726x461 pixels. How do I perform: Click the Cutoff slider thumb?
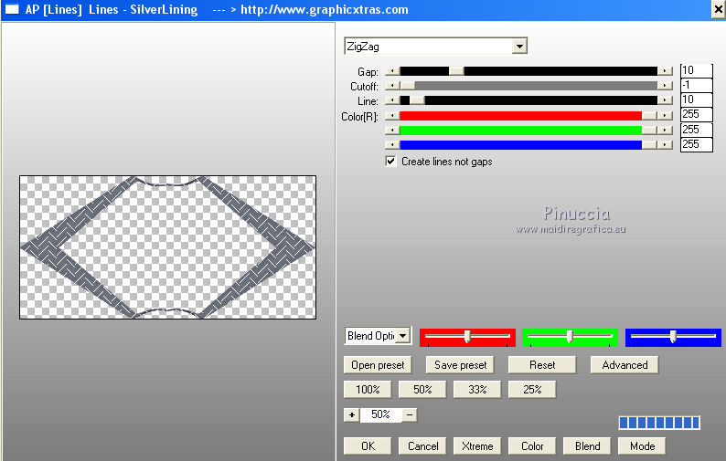408,86
